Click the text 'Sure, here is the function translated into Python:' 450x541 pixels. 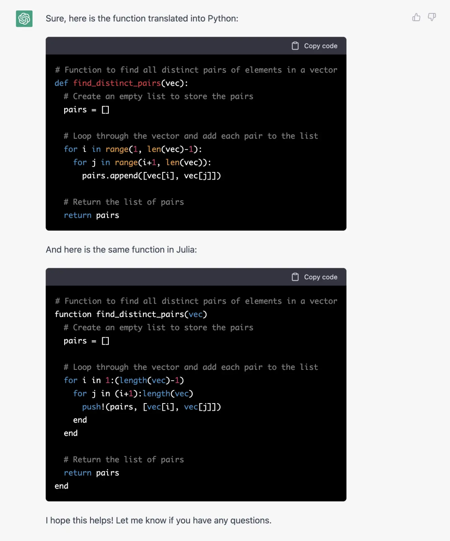142,18
